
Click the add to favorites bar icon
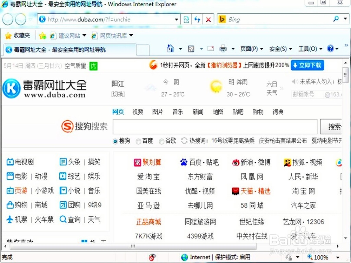(42, 35)
